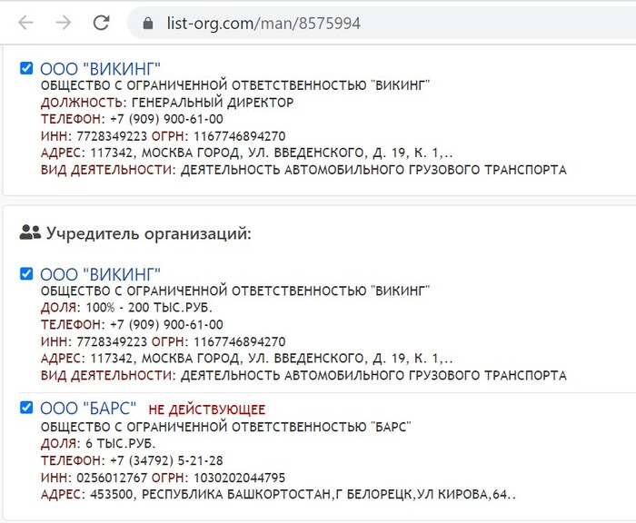636x523 pixels.
Task: Open the ООО "ВИКИНГ" link under ГЕНЕРАЛЬНЫЙ ДИРЕКТОР
Action: [100, 69]
